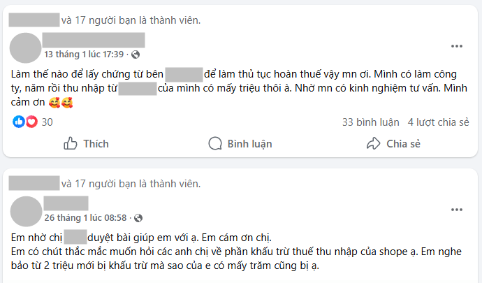Show the 30 reactions count list
This screenshot has width=482, height=283.
tap(48, 122)
